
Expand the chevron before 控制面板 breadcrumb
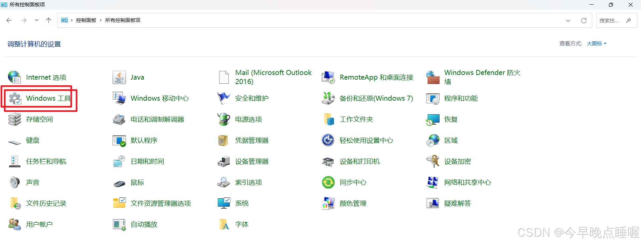71,20
